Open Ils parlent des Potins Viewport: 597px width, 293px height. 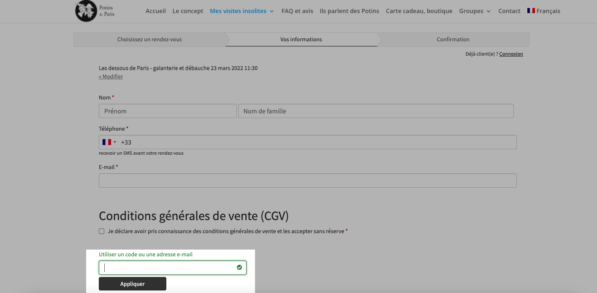(x=350, y=11)
